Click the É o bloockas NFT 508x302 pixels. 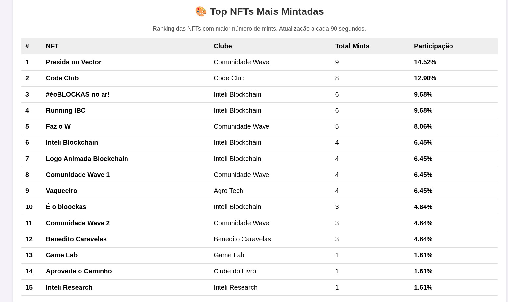66,207
